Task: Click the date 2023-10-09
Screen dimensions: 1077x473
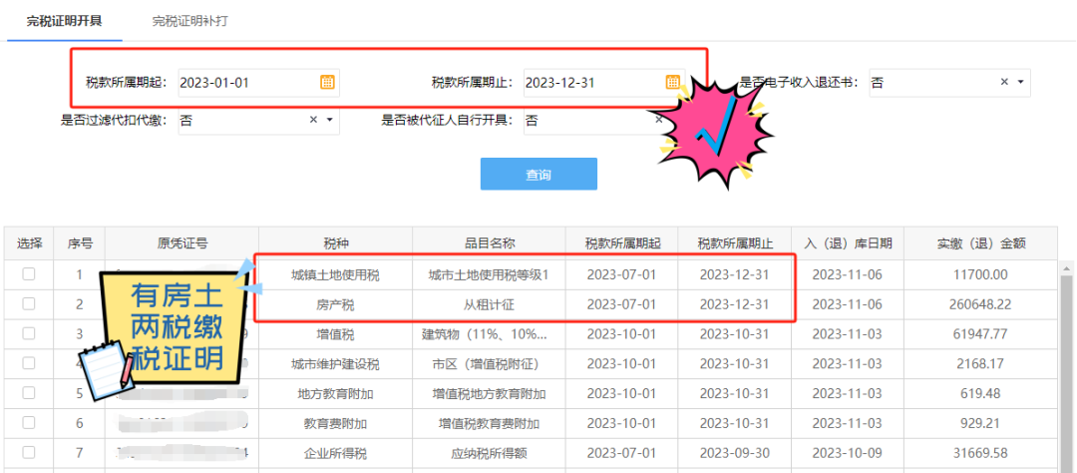Action: click(847, 454)
